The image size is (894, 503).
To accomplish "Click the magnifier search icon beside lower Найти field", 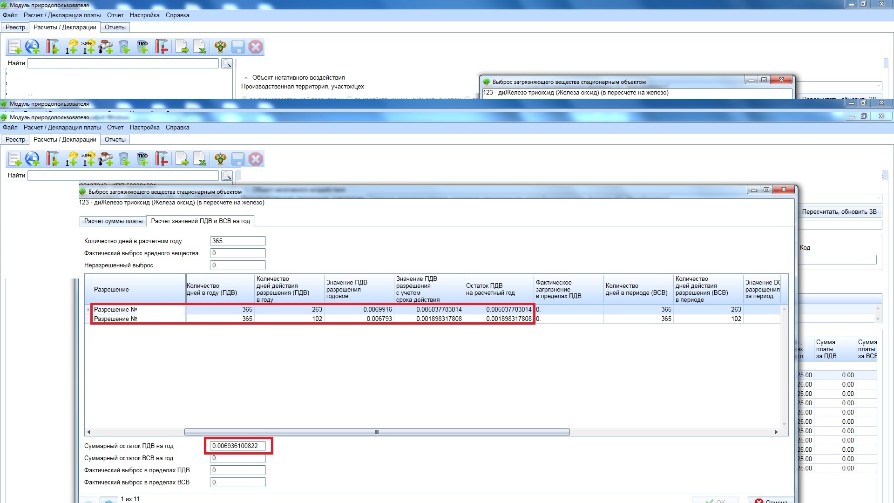I will pyautogui.click(x=227, y=176).
